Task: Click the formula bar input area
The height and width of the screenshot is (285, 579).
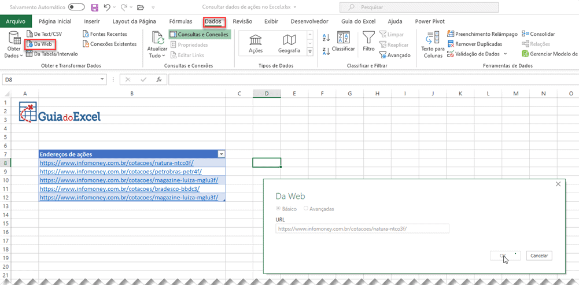Action: tap(373, 80)
